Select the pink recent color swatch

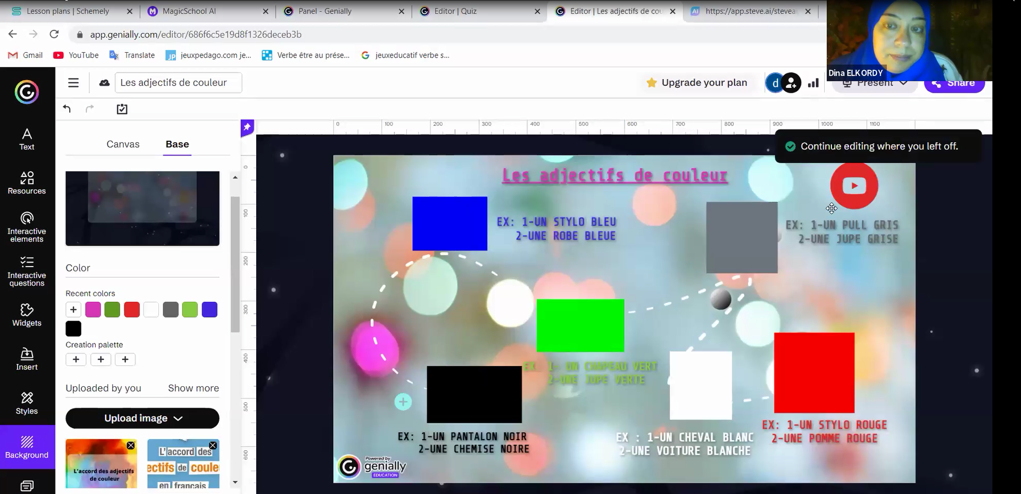pos(93,309)
